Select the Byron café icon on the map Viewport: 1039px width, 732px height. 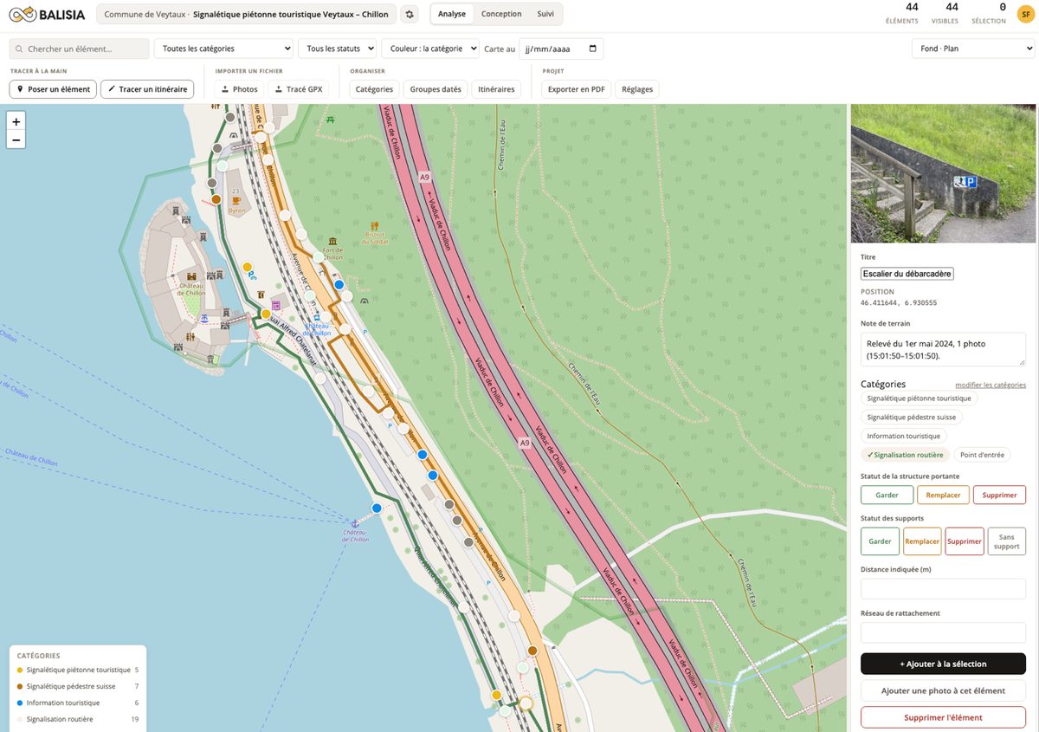pos(236,199)
